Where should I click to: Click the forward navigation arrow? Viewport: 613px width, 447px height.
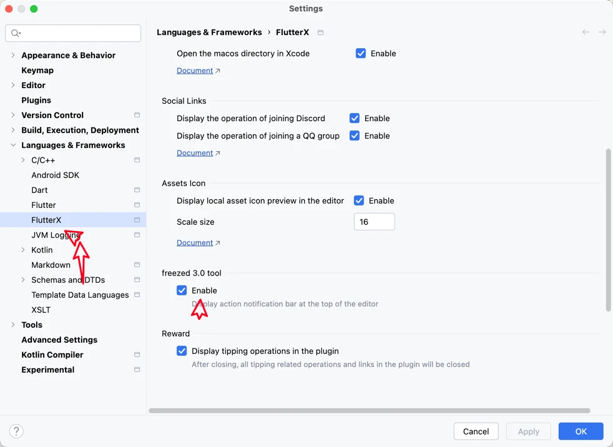pos(602,32)
